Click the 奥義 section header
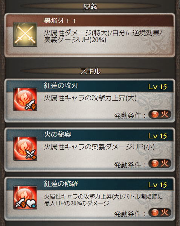The width and height of the screenshot is (180, 226). click(x=90, y=7)
